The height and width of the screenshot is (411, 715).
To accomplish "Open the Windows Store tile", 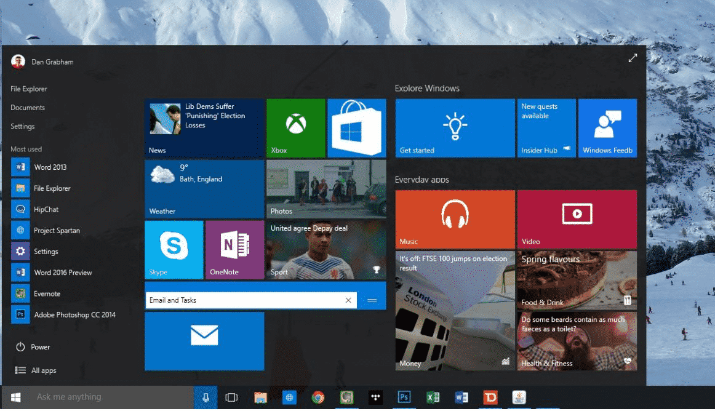I will pos(357,128).
